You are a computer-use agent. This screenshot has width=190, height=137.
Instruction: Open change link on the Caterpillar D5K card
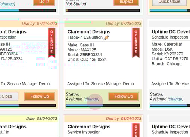coord(175,99)
